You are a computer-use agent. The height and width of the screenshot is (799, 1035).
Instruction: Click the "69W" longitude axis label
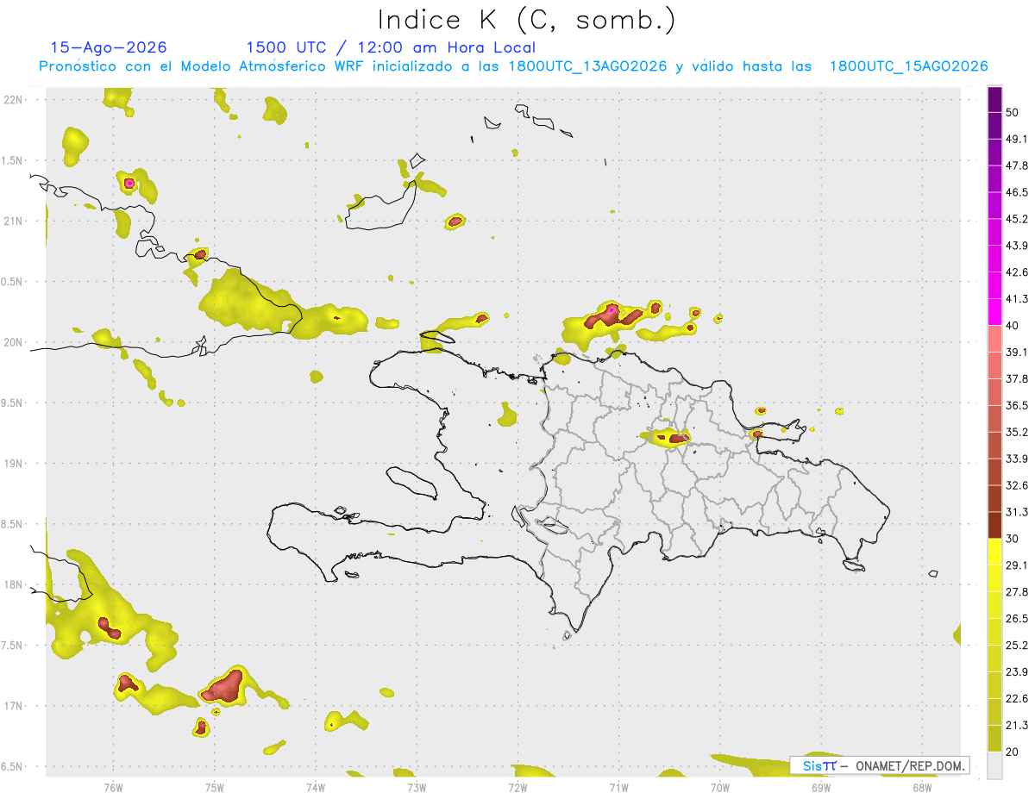(x=821, y=786)
